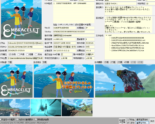Toggle 获取更多信息 checkbox

(36, 120)
